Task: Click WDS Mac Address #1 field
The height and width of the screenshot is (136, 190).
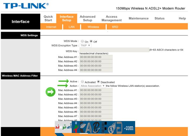Action: pyautogui.click(x=96, y=57)
